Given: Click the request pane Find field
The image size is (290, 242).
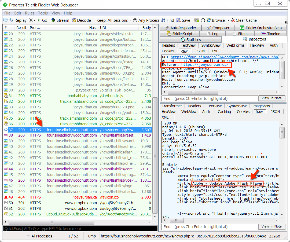Looking at the screenshot, I should pyautogui.click(x=210, y=98).
